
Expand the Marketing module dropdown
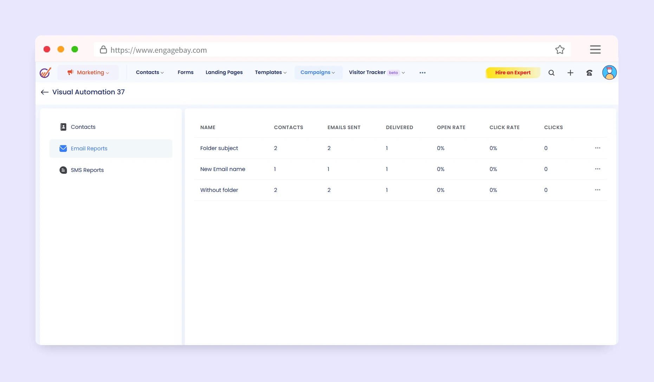point(88,72)
